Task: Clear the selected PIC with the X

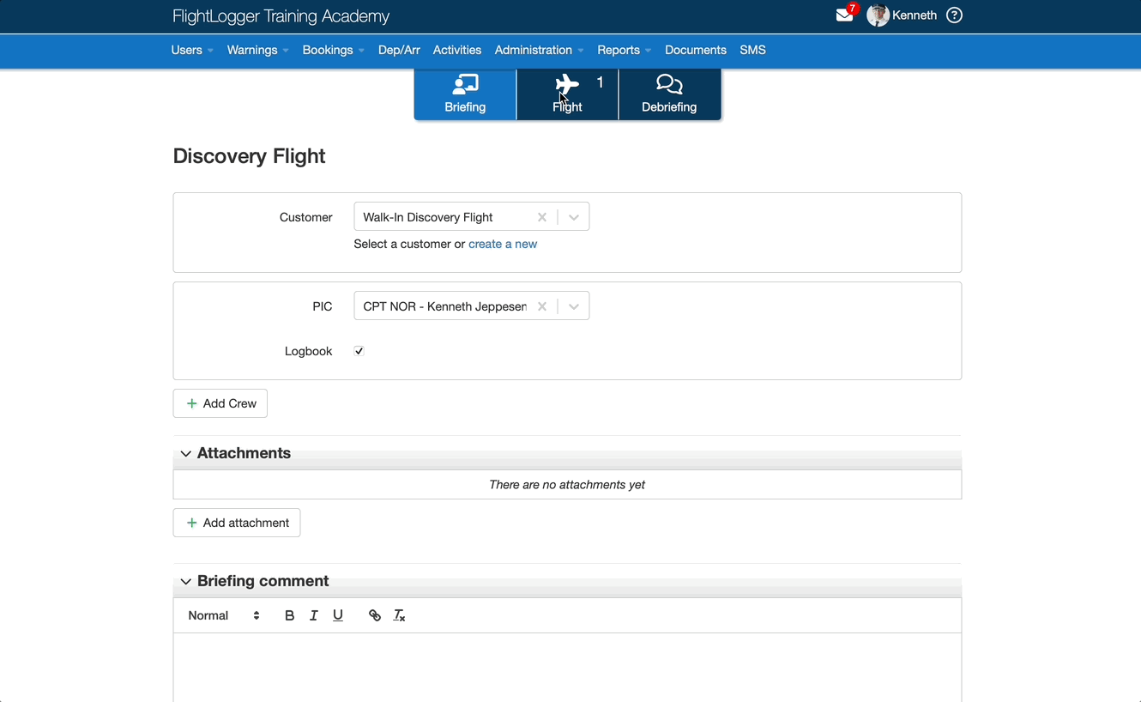Action: point(542,306)
